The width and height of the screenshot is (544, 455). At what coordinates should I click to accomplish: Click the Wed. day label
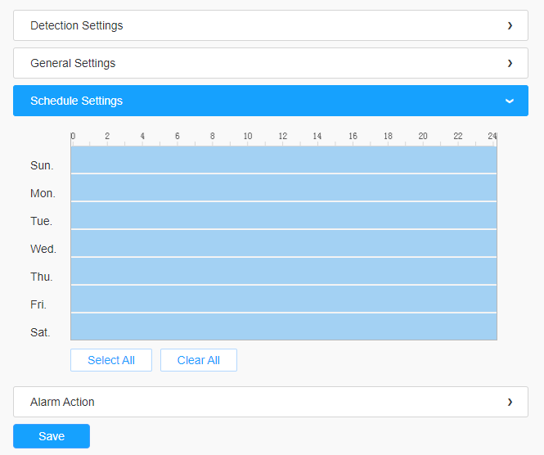click(43, 249)
